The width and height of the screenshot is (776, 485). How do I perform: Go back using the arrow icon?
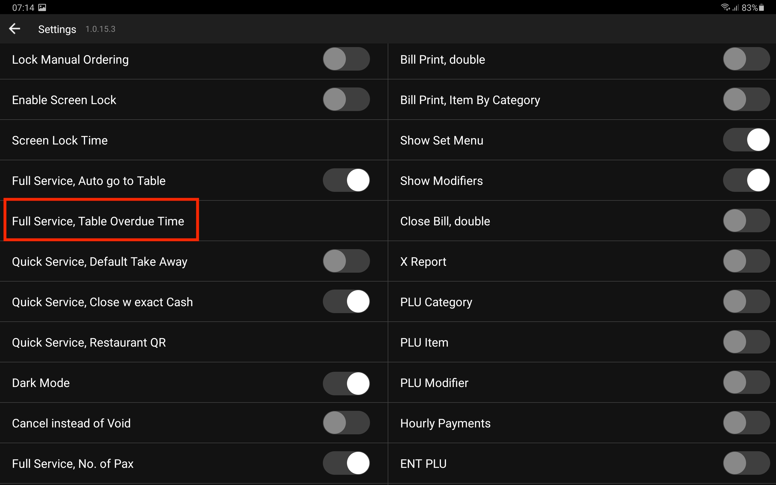[14, 29]
